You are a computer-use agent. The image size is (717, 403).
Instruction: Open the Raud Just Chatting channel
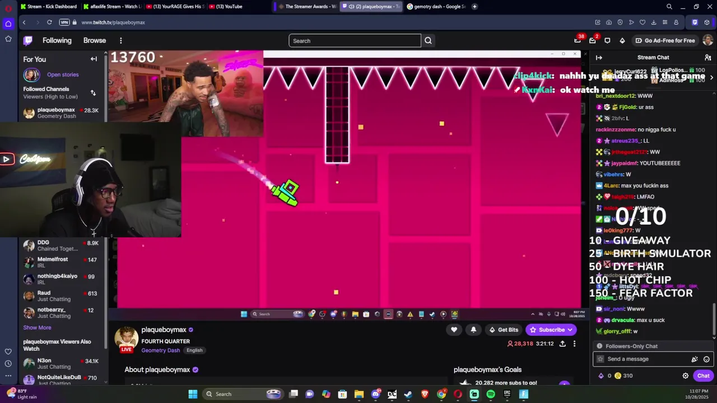pyautogui.click(x=62, y=296)
